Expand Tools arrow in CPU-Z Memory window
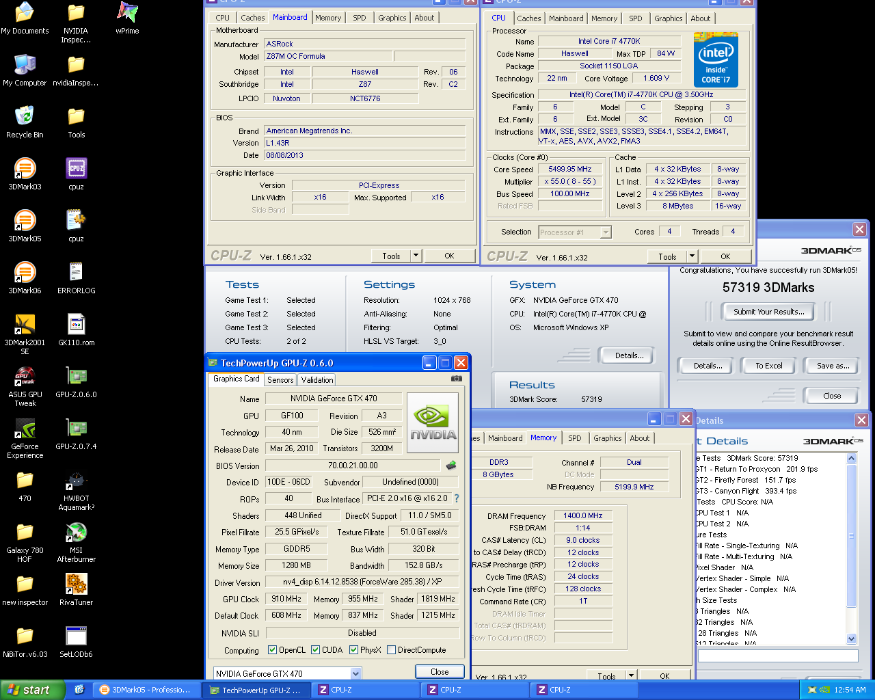 631,676
